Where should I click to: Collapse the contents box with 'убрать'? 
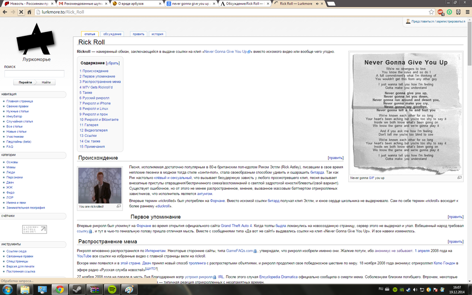pyautogui.click(x=113, y=63)
